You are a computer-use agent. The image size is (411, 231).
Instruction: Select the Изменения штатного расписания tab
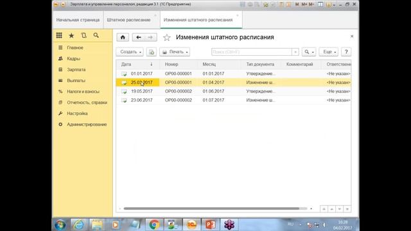198,20
